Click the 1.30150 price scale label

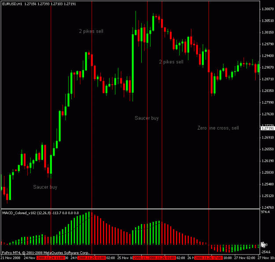pos(268,33)
